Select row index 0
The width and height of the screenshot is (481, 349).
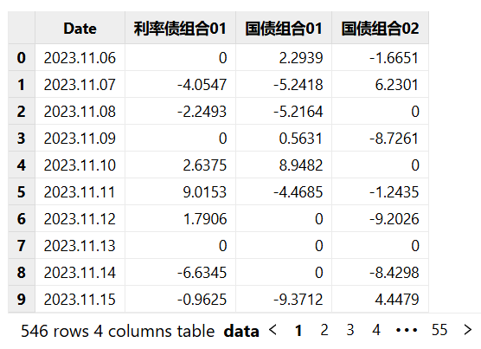tap(21, 58)
